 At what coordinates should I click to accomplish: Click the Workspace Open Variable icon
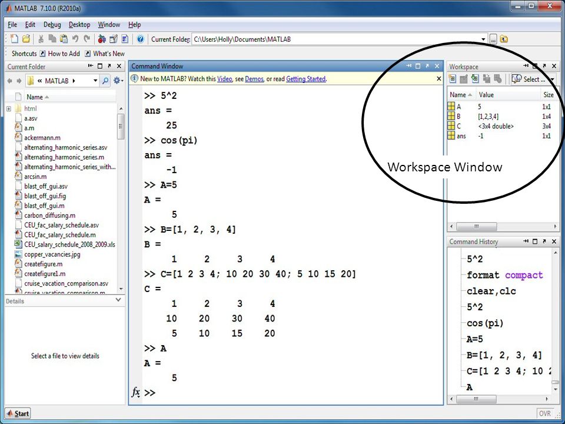[x=464, y=78]
